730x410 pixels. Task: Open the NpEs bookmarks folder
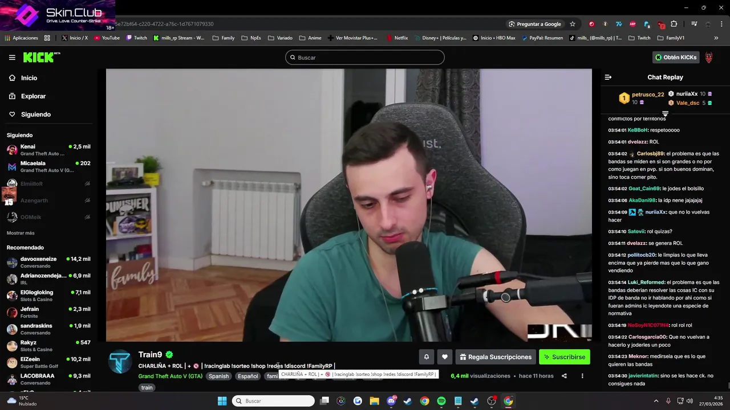(x=251, y=38)
